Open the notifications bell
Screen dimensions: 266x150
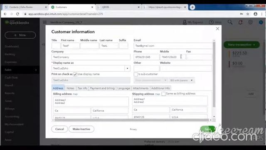[x=240, y=22]
